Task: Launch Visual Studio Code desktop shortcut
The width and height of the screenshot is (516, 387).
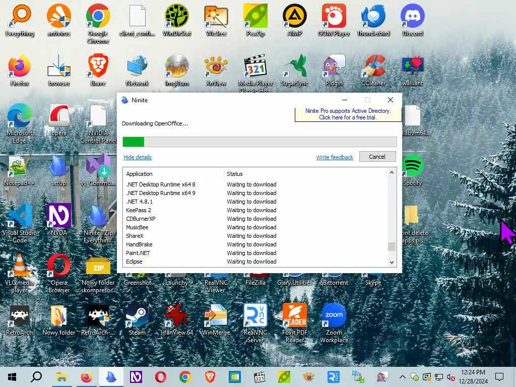Action: point(20,224)
